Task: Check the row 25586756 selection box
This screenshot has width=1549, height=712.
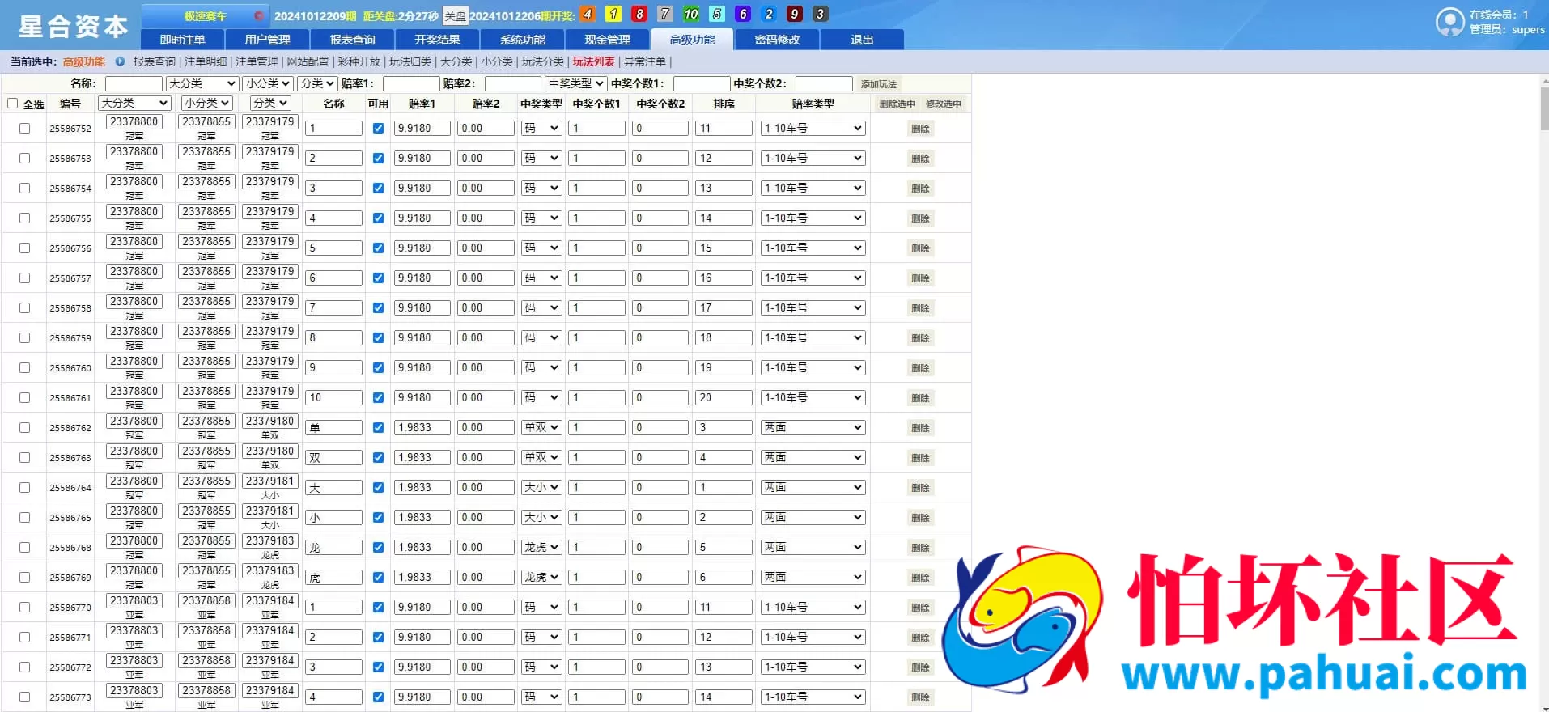Action: tap(24, 248)
